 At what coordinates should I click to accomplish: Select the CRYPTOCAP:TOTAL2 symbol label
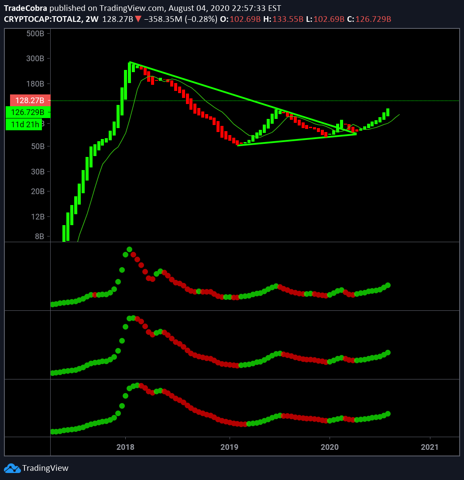[x=42, y=19]
